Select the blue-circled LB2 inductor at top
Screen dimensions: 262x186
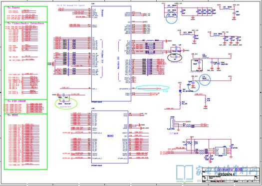pyautogui.click(x=172, y=18)
